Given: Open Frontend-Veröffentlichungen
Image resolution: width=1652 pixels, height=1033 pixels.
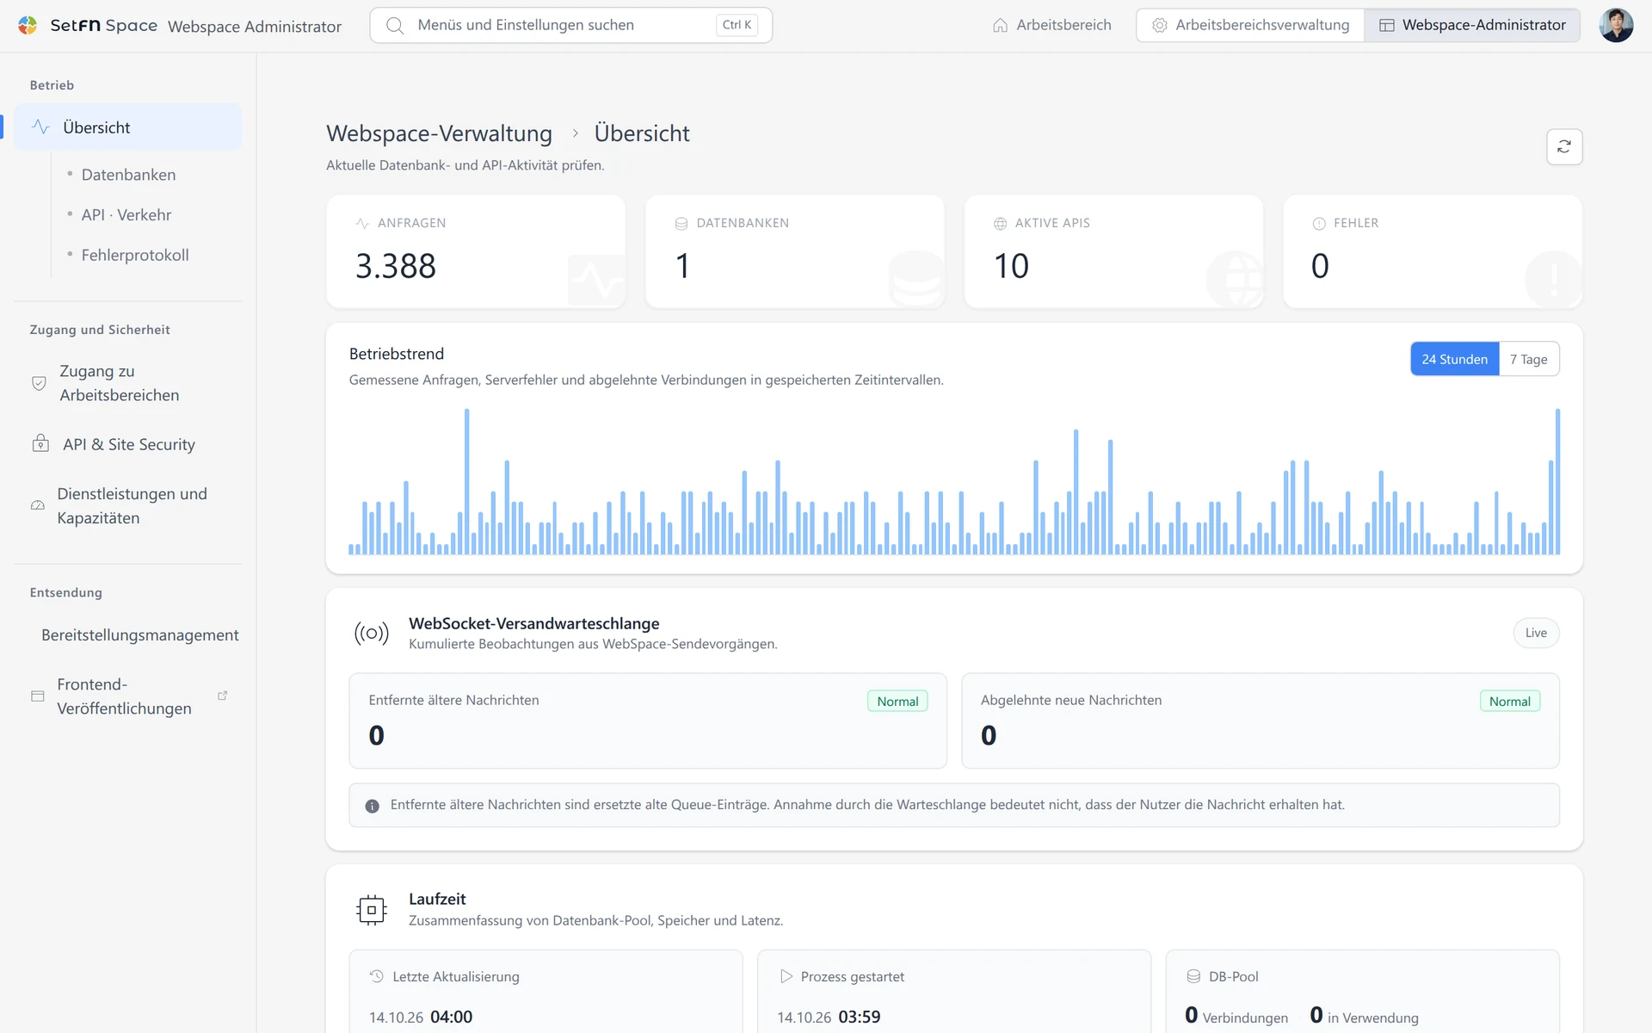Looking at the screenshot, I should coord(128,696).
